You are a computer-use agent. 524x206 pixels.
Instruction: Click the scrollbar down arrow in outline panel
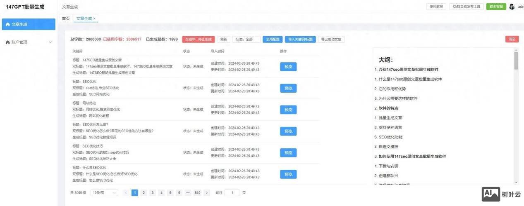coord(516,182)
